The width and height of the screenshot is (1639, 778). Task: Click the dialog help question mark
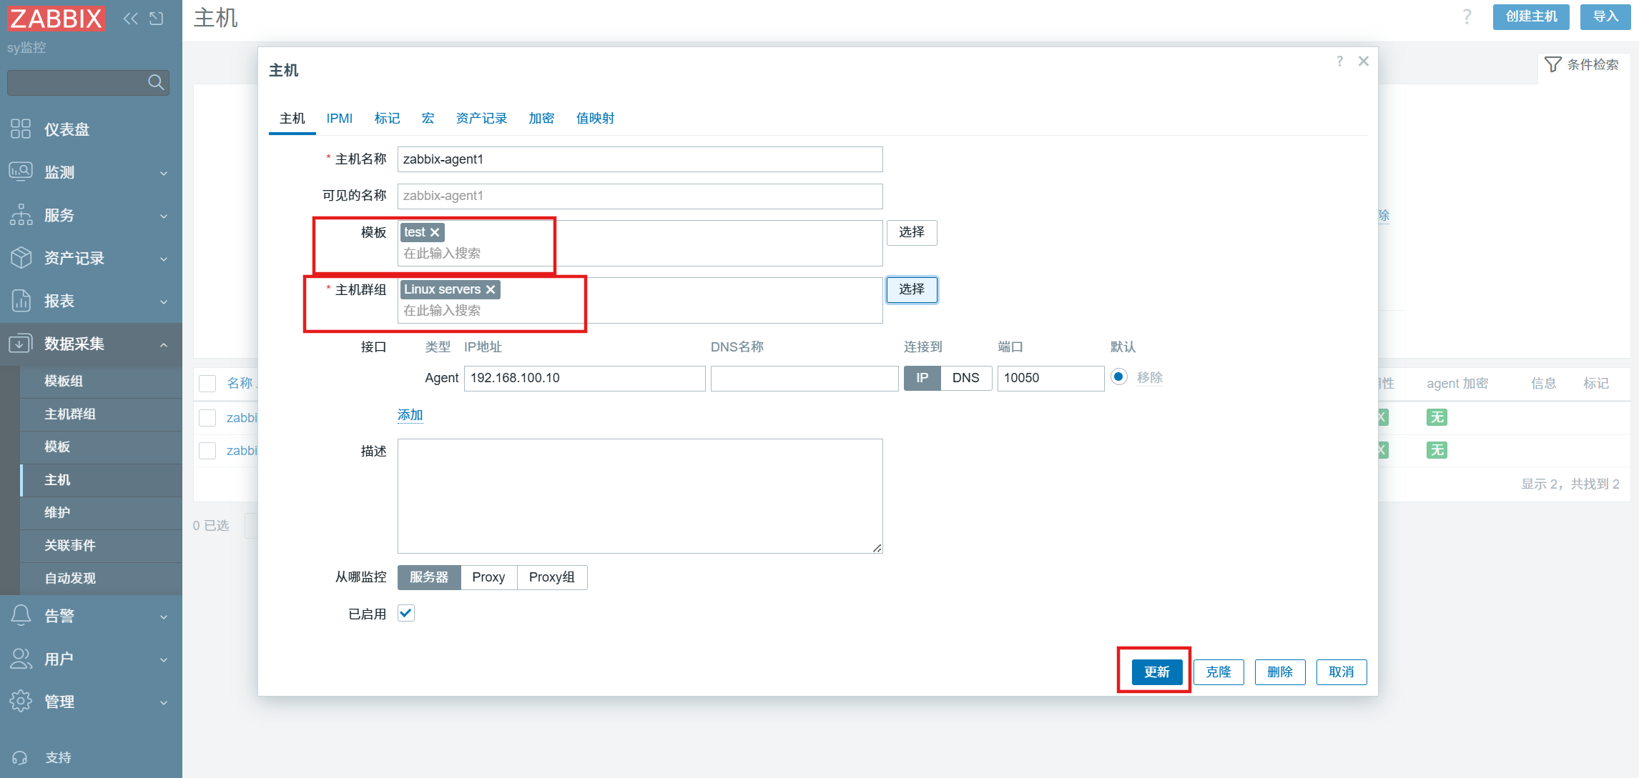click(x=1339, y=61)
